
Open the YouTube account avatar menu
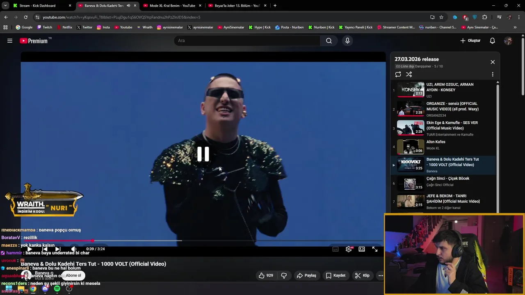click(508, 41)
